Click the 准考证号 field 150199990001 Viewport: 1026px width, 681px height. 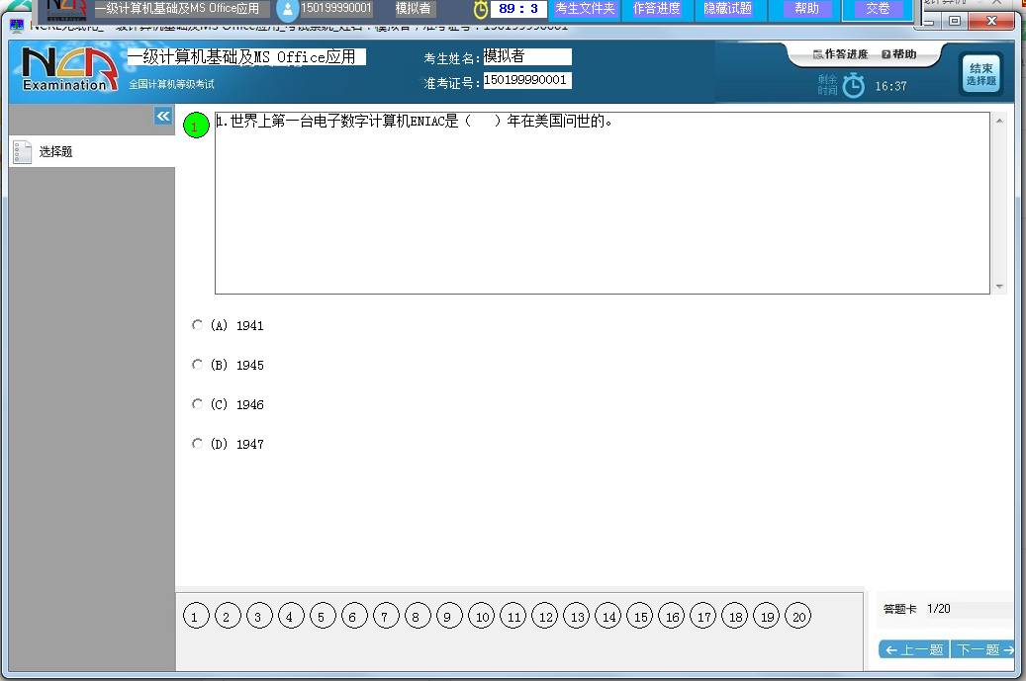(x=526, y=80)
